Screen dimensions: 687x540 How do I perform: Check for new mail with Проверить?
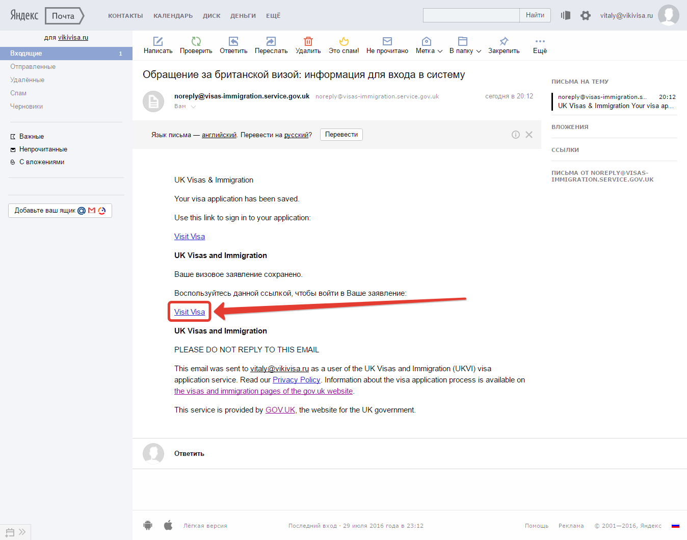click(196, 45)
